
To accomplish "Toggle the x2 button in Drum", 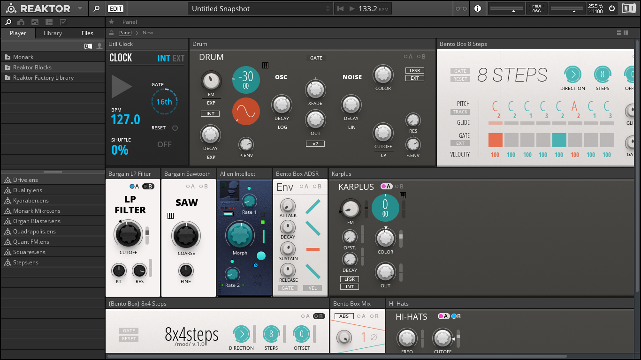I will (x=315, y=143).
